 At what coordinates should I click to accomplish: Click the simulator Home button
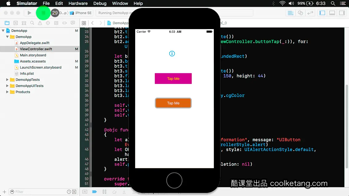click(174, 180)
